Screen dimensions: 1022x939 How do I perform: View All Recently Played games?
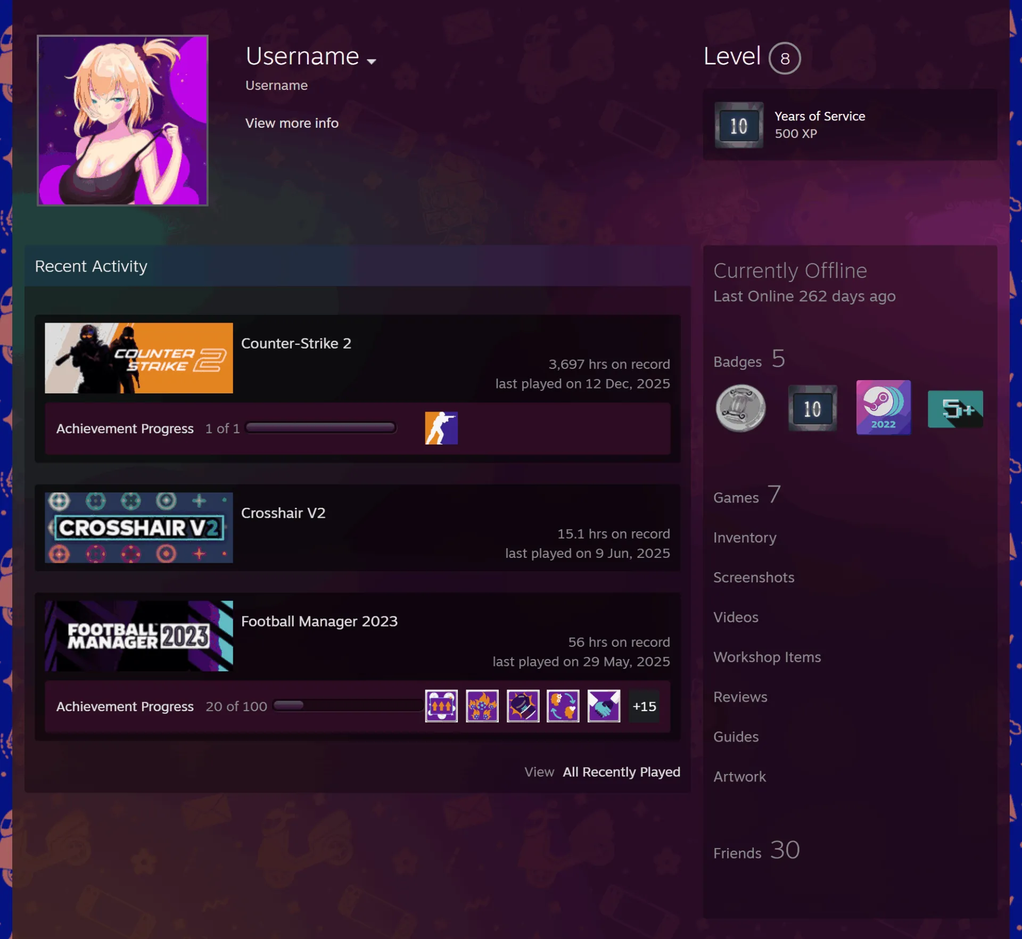pyautogui.click(x=621, y=772)
